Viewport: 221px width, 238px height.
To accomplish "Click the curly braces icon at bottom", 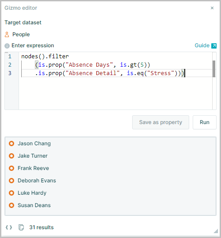I will click(x=9, y=227).
